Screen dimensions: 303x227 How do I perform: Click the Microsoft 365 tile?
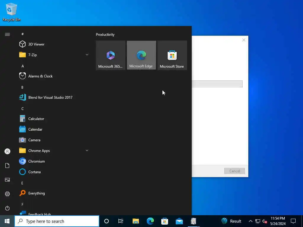[111, 55]
